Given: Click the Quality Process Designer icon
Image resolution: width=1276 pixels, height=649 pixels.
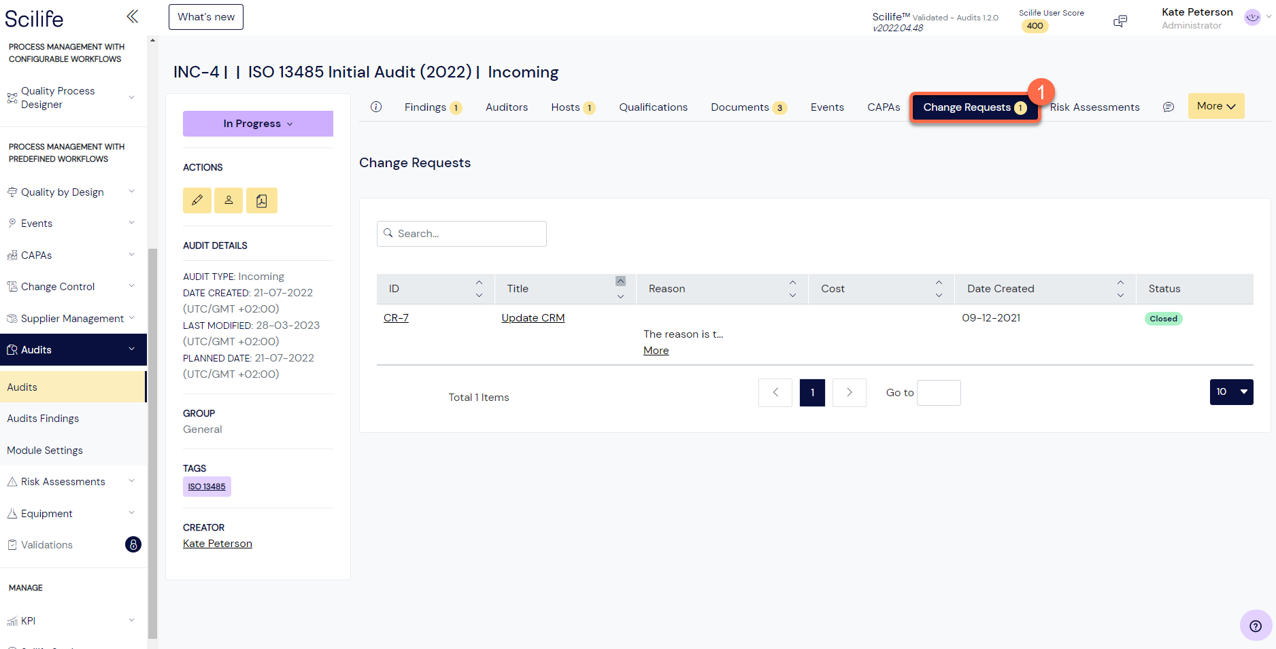Looking at the screenshot, I should 12,98.
